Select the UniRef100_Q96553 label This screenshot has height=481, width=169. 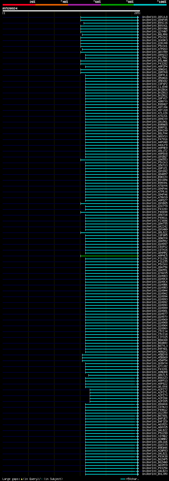point(155,160)
